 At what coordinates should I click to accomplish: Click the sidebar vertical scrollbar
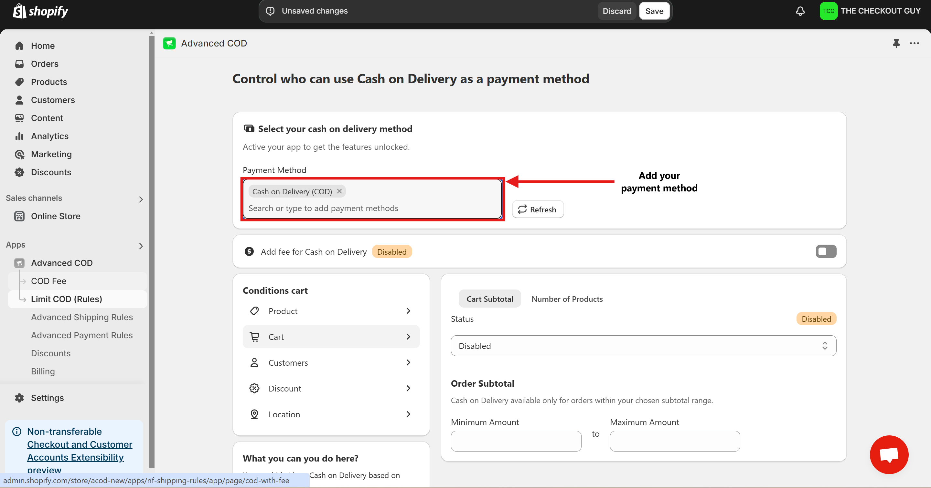(151, 251)
